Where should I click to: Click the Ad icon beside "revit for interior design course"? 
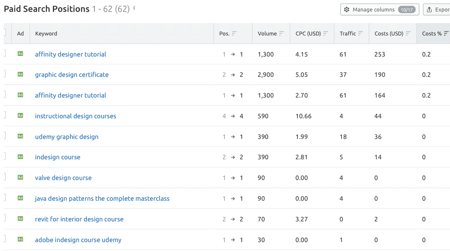coord(20,219)
